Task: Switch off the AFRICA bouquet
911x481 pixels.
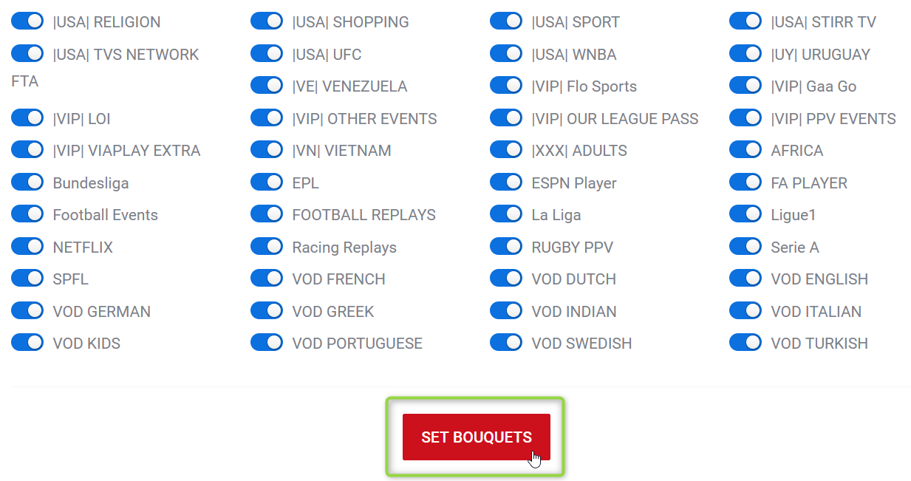Action: pyautogui.click(x=745, y=150)
